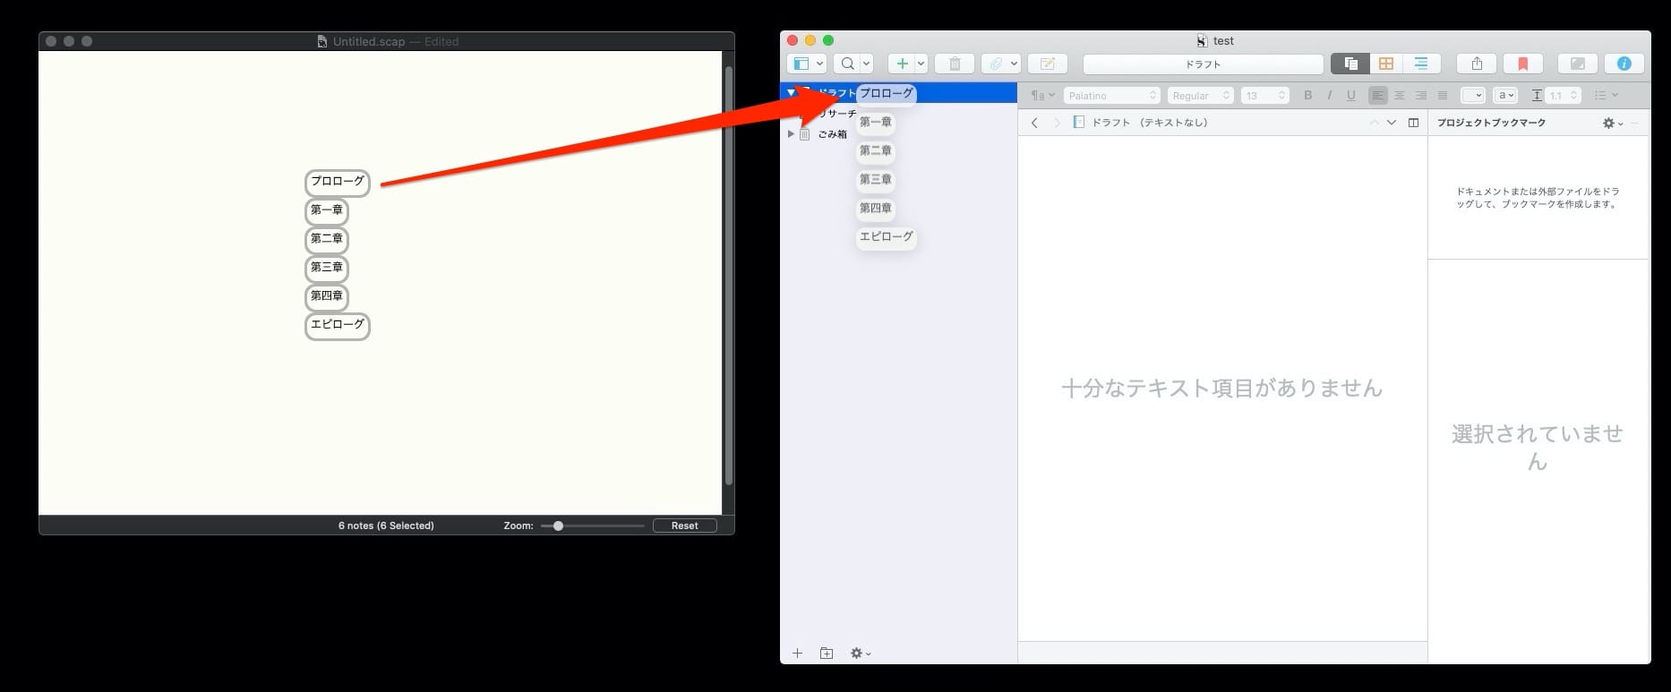
Task: Toggle the editor split view button
Action: coord(1414,123)
